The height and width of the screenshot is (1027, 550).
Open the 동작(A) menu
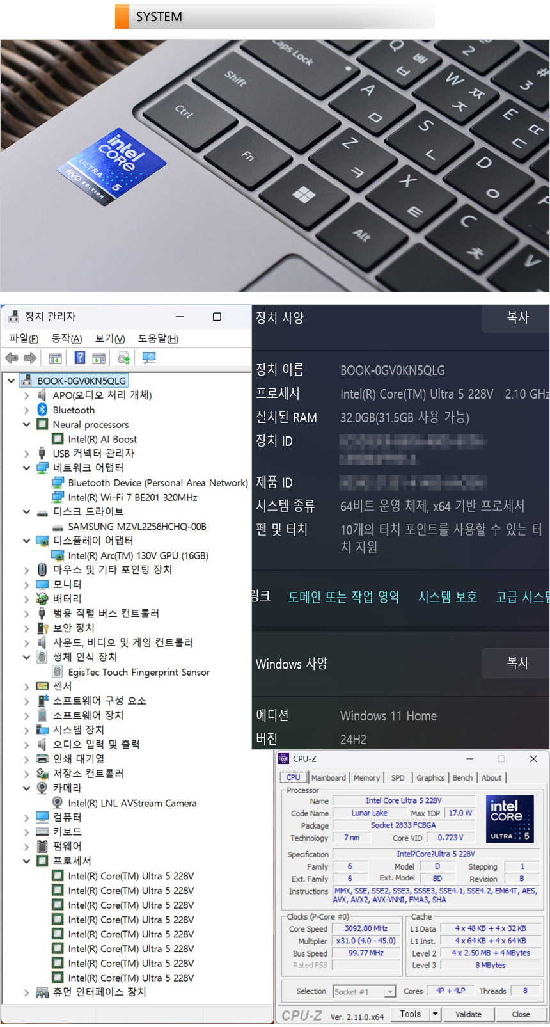pos(67,338)
